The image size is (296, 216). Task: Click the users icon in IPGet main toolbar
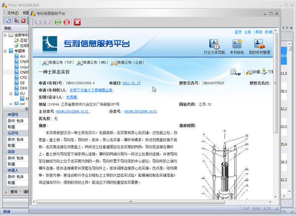(x=17, y=21)
